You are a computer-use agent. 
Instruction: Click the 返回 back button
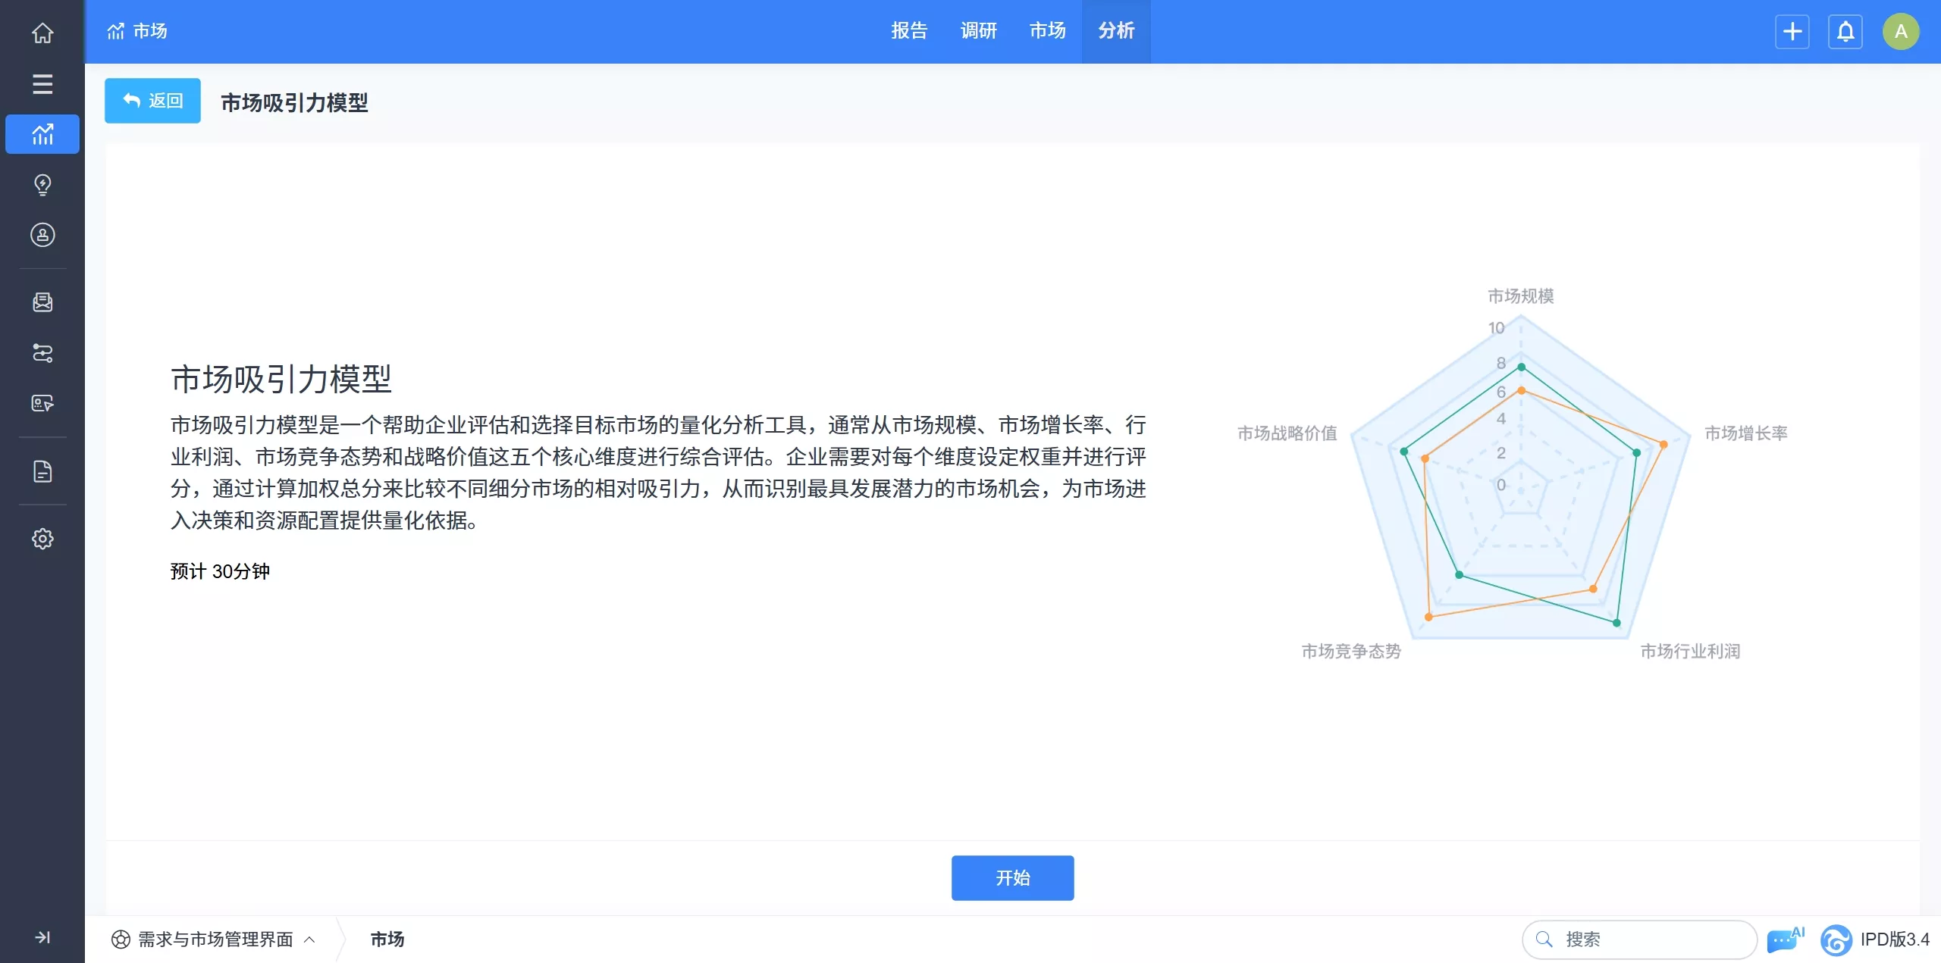click(x=152, y=101)
